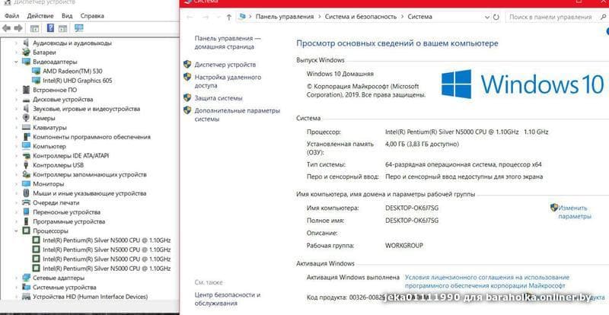Screen dimensions: 609x315
Task: Open the license agreement terms link
Action: pyautogui.click(x=486, y=282)
